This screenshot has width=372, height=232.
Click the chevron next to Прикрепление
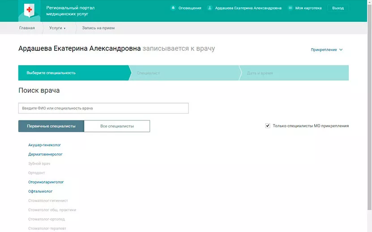(x=341, y=50)
